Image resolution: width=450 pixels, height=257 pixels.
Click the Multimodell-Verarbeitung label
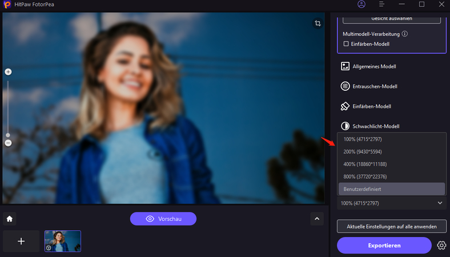pyautogui.click(x=371, y=34)
